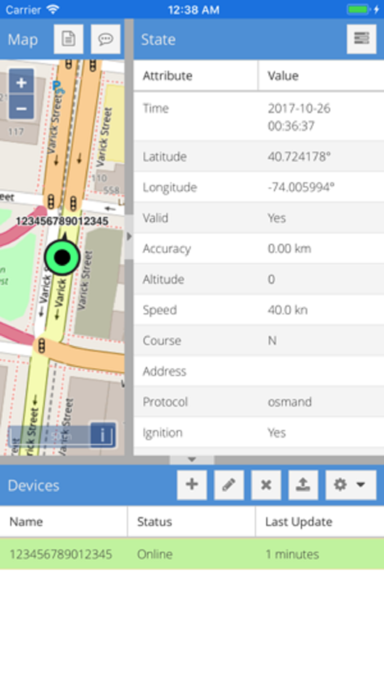
Task: Zoom in the map with plus button
Action: point(22,82)
